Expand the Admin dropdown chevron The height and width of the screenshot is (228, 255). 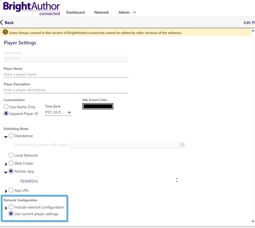[x=135, y=12]
